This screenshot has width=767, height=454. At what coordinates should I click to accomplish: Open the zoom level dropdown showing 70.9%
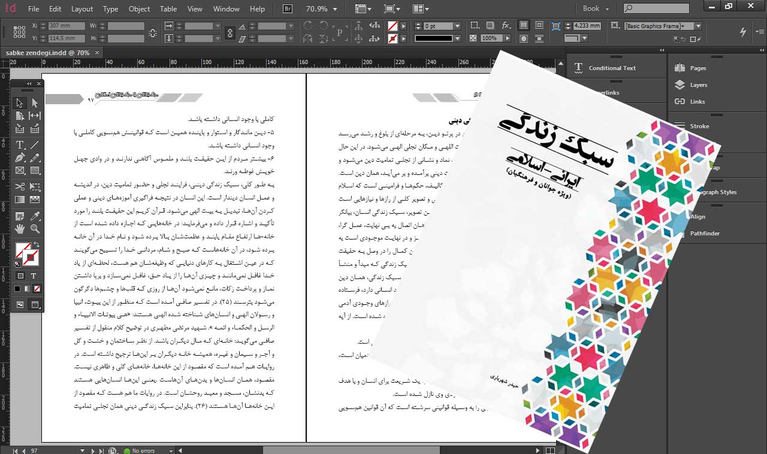[x=334, y=8]
